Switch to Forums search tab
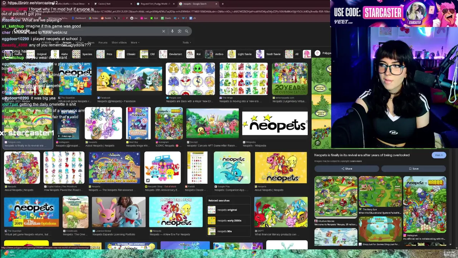 click(103, 43)
